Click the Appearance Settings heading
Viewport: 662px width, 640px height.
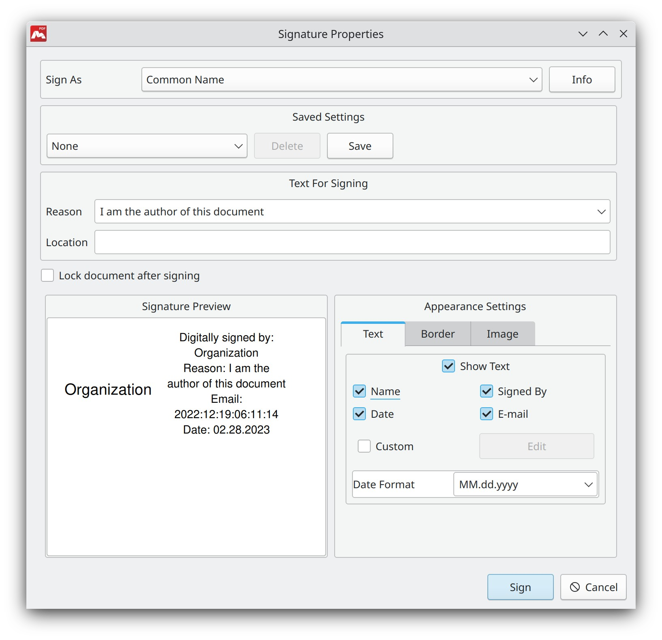click(475, 306)
